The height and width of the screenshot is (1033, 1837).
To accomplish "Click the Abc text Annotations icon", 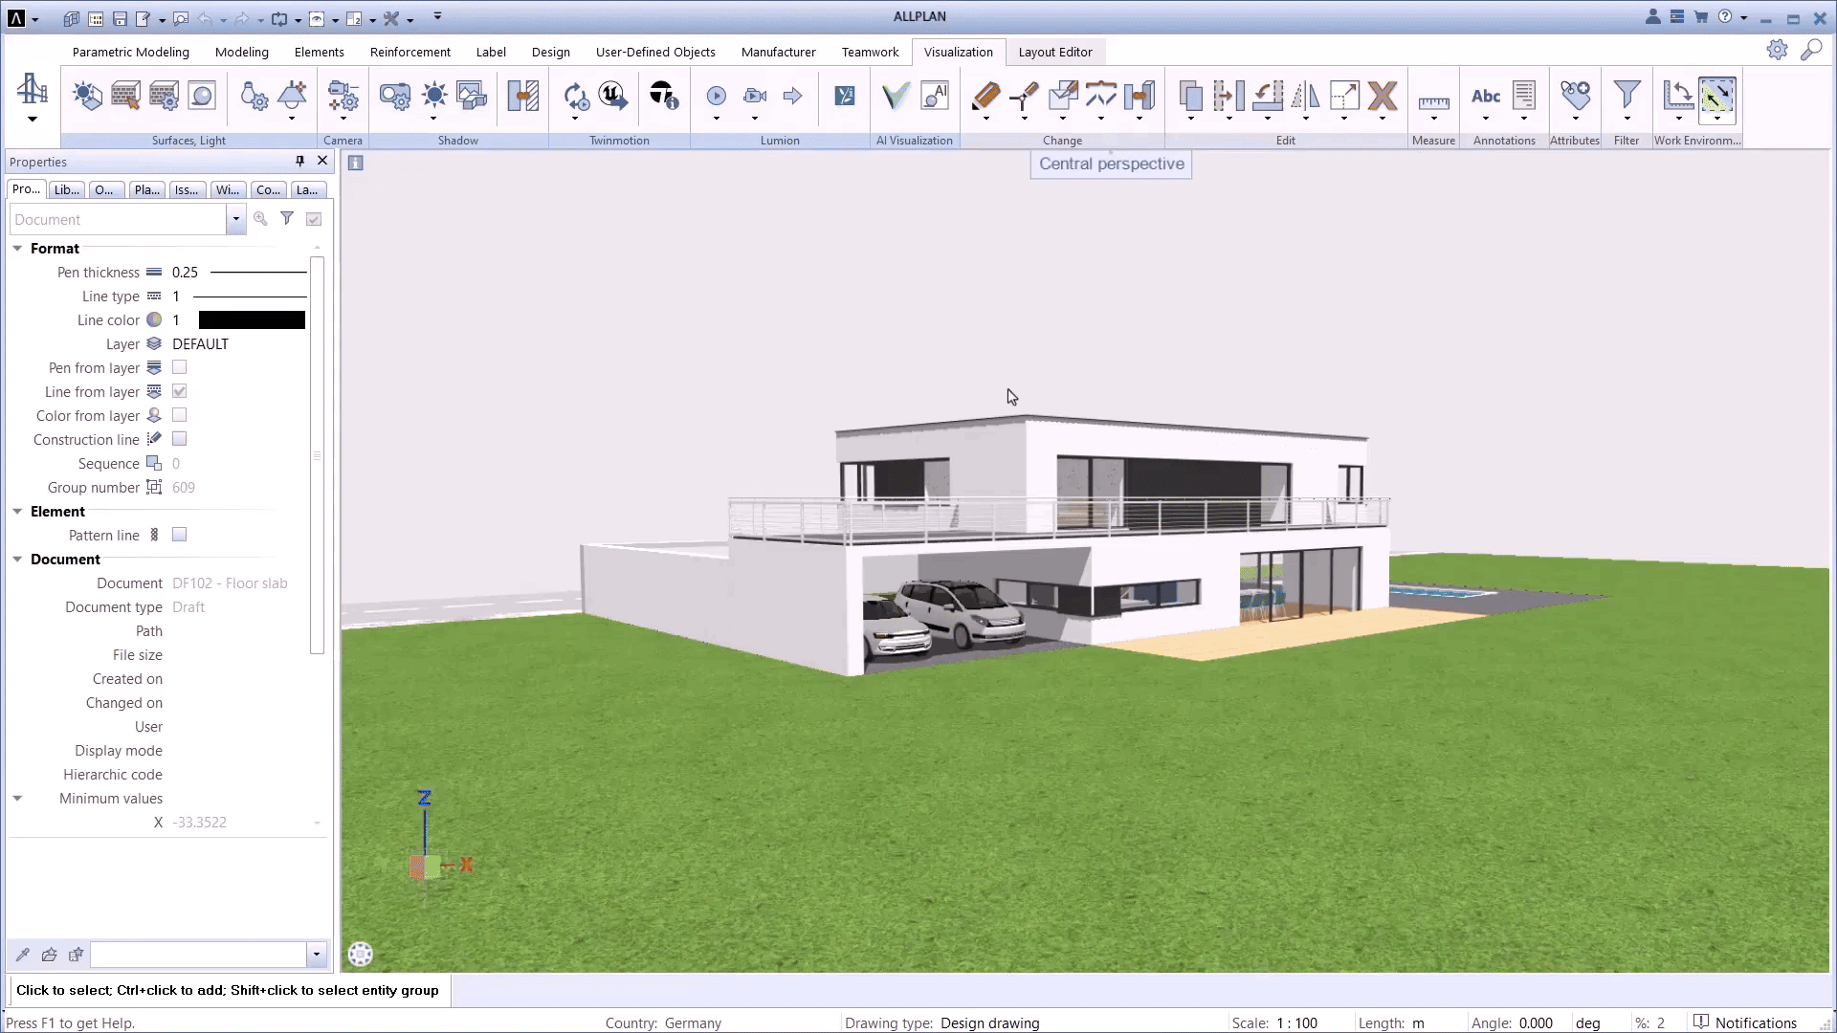I will tap(1485, 95).
